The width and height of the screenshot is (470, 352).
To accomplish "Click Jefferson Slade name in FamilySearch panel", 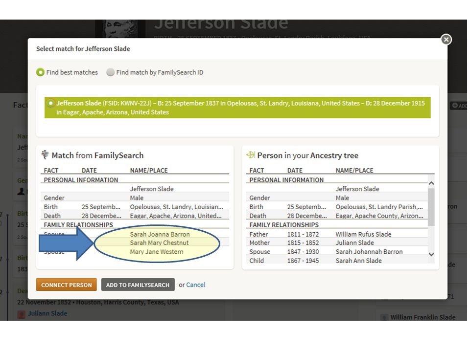I will [x=152, y=189].
